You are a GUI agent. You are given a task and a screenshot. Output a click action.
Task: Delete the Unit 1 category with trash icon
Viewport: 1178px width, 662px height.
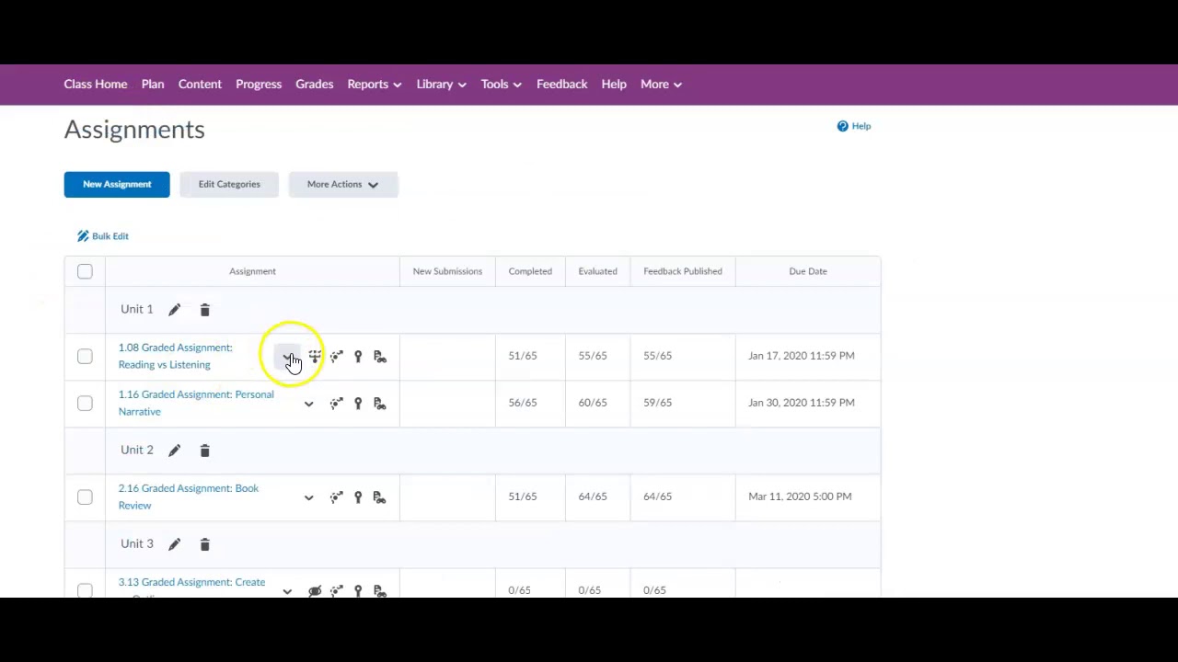click(x=204, y=310)
